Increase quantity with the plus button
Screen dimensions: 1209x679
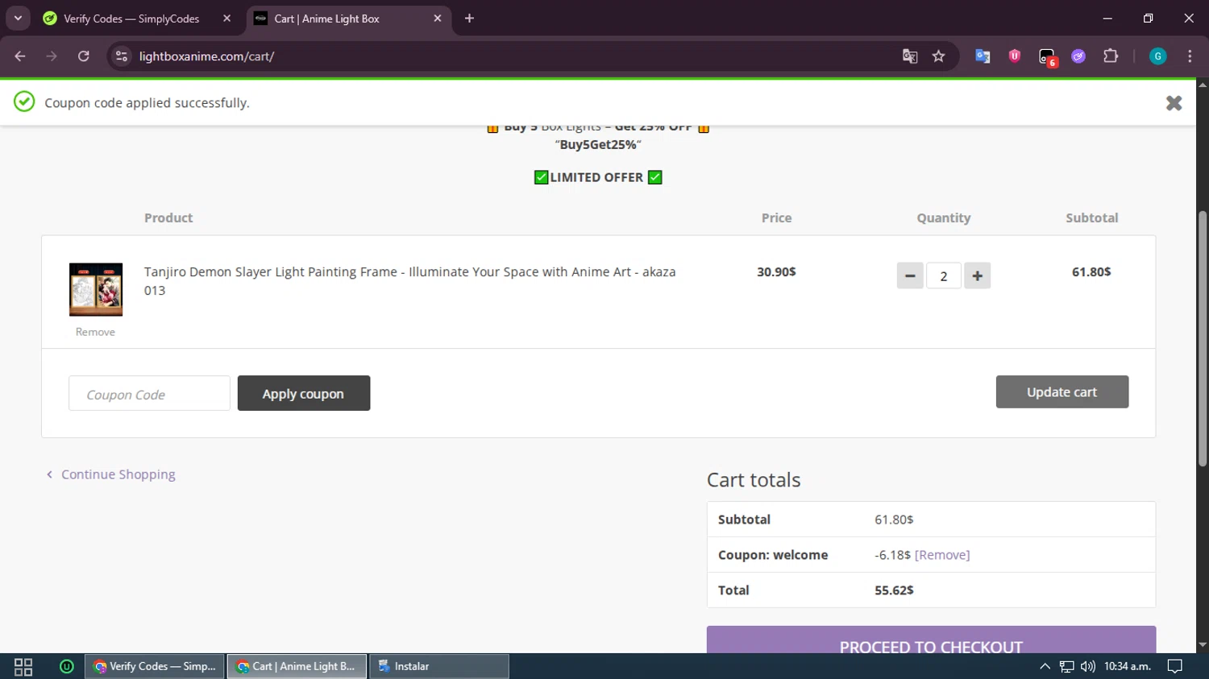pos(977,275)
